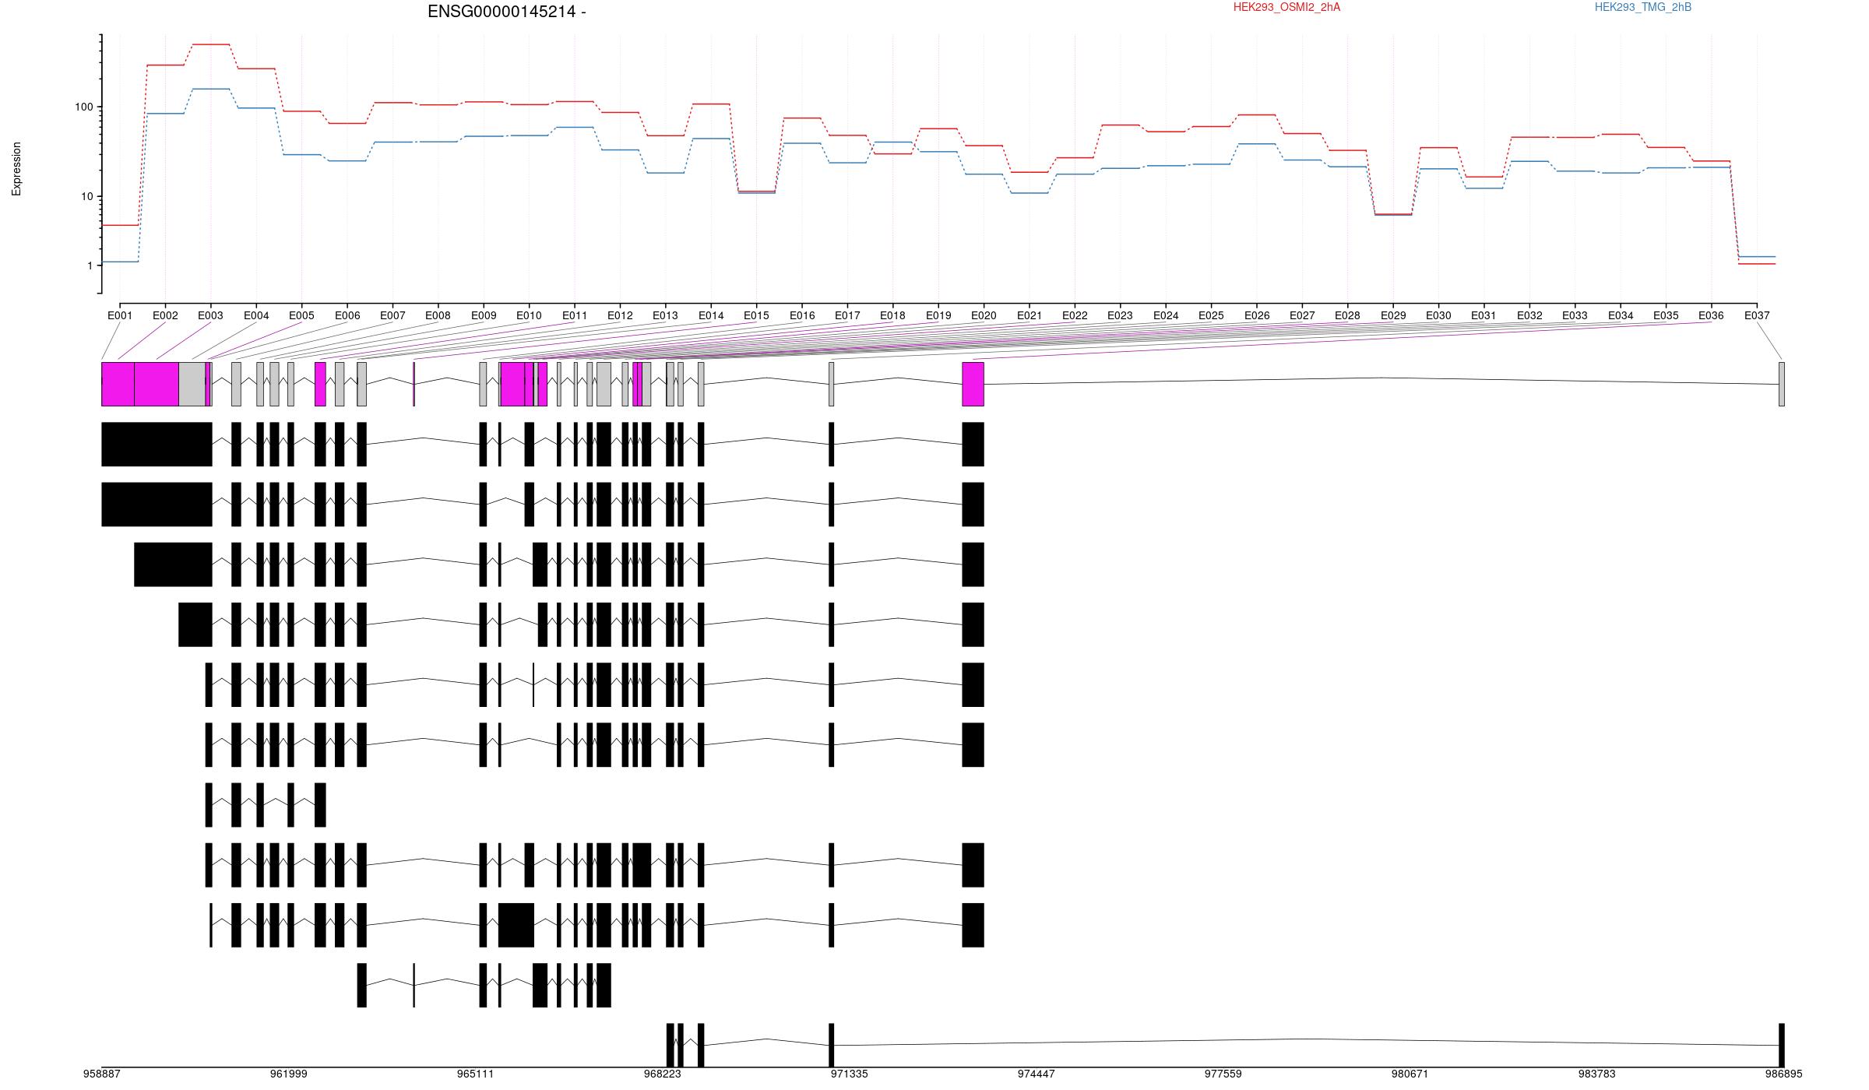Click exon label E025

(1211, 316)
